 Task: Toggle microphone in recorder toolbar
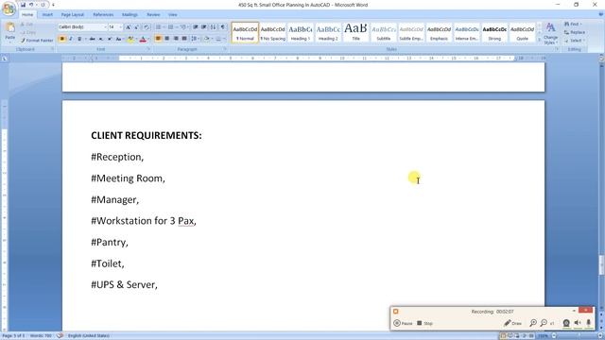click(588, 323)
